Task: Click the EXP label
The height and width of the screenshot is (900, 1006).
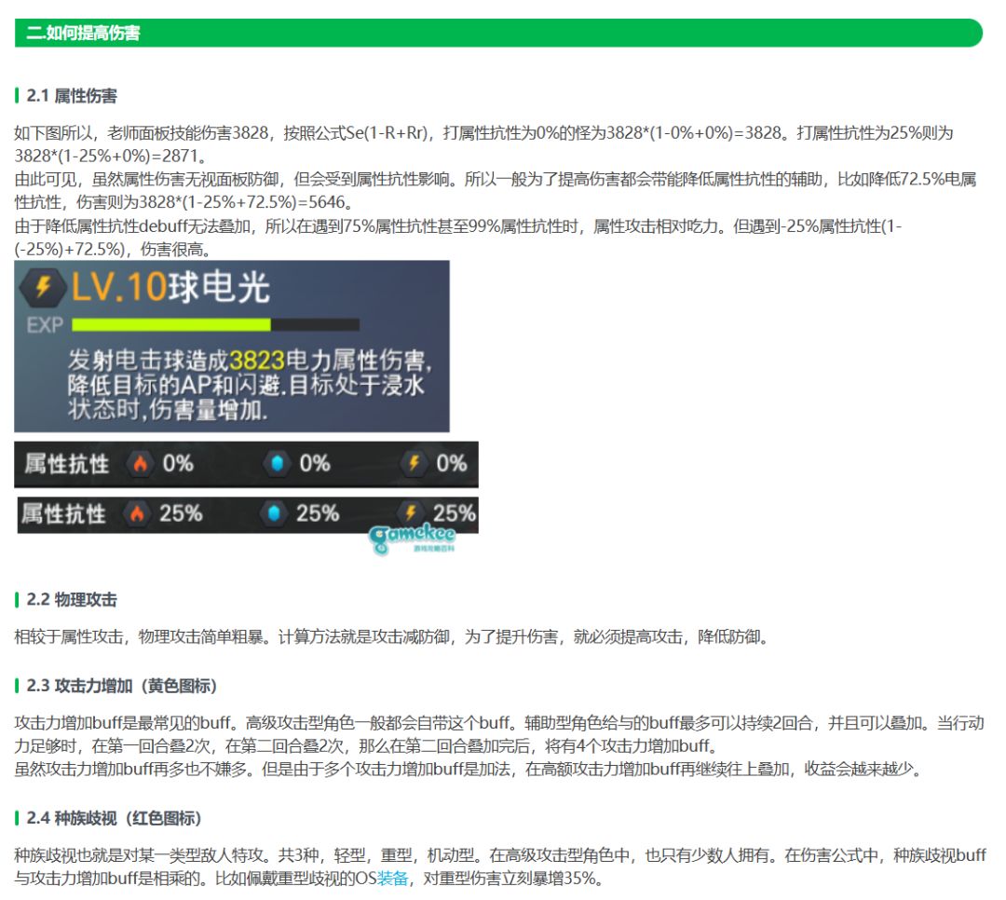Action: pyautogui.click(x=45, y=325)
